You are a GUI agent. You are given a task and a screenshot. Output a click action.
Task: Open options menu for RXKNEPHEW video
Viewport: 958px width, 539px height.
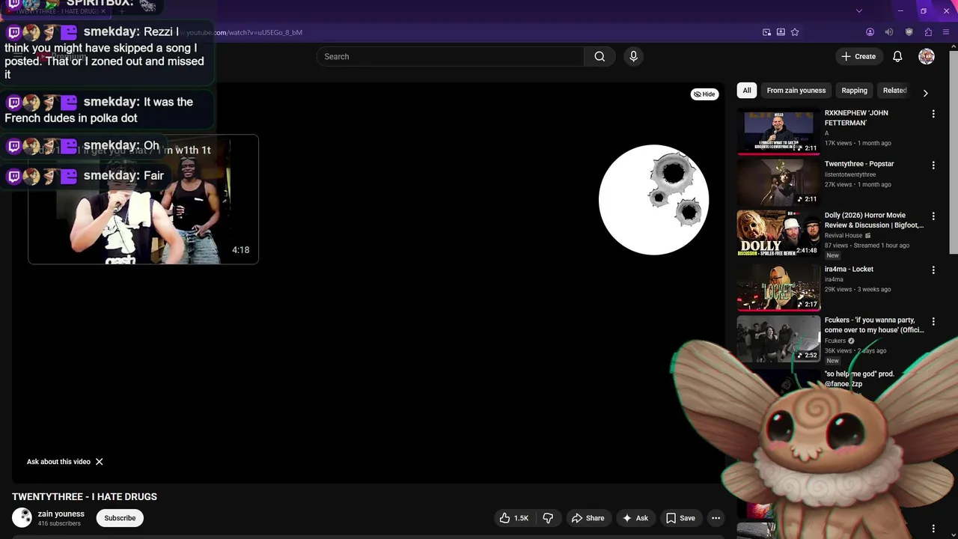[x=933, y=114]
